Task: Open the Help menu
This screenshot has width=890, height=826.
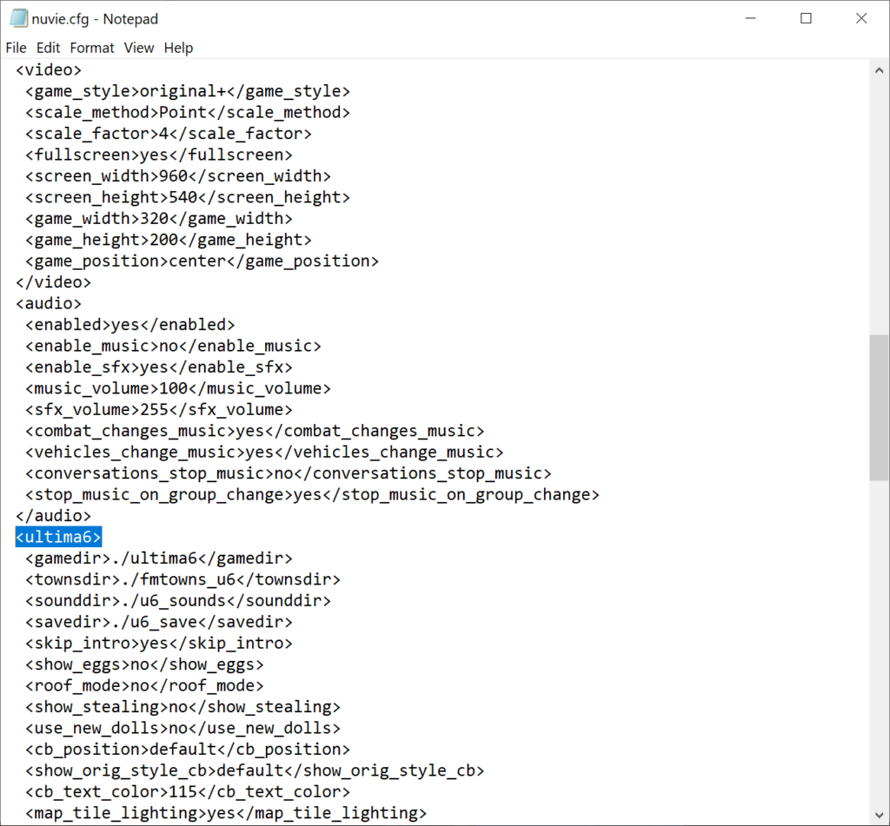Action: click(178, 48)
